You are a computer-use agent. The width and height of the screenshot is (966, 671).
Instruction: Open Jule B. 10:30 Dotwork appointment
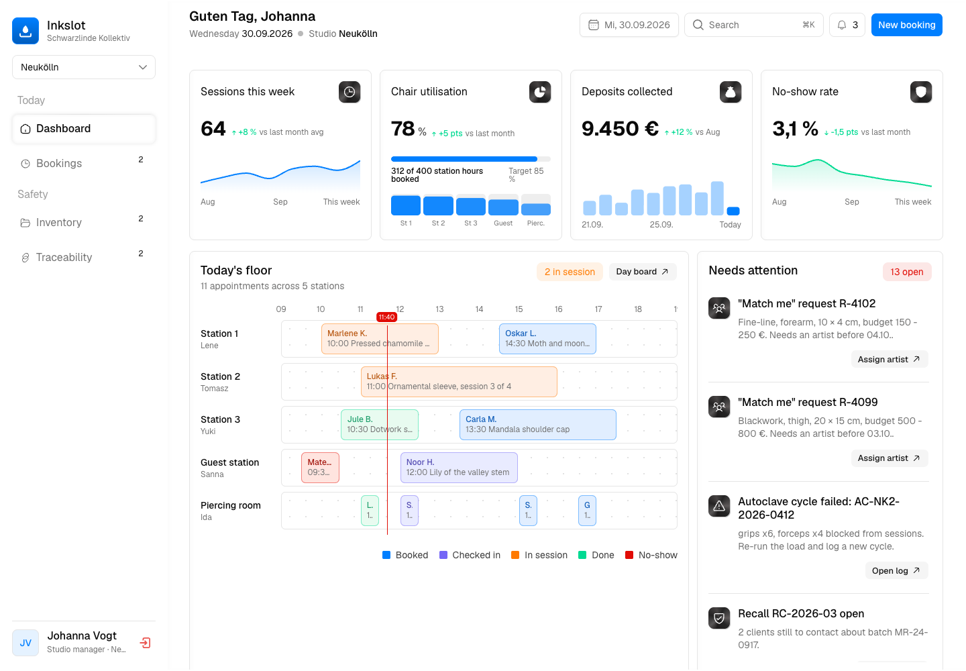click(x=380, y=425)
